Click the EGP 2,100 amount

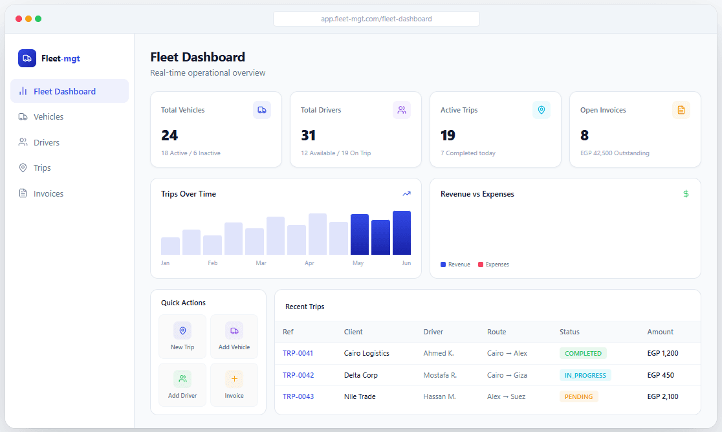(662, 396)
